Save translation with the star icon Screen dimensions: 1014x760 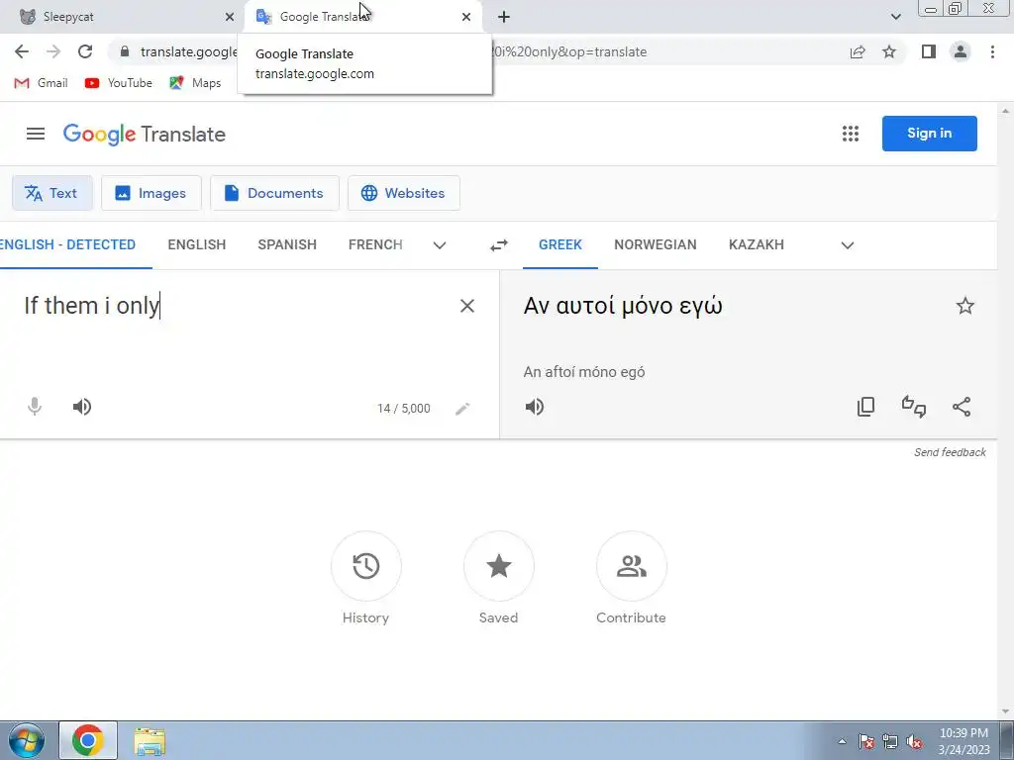click(x=964, y=306)
